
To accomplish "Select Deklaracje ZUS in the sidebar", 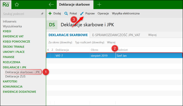I will 15,76.
